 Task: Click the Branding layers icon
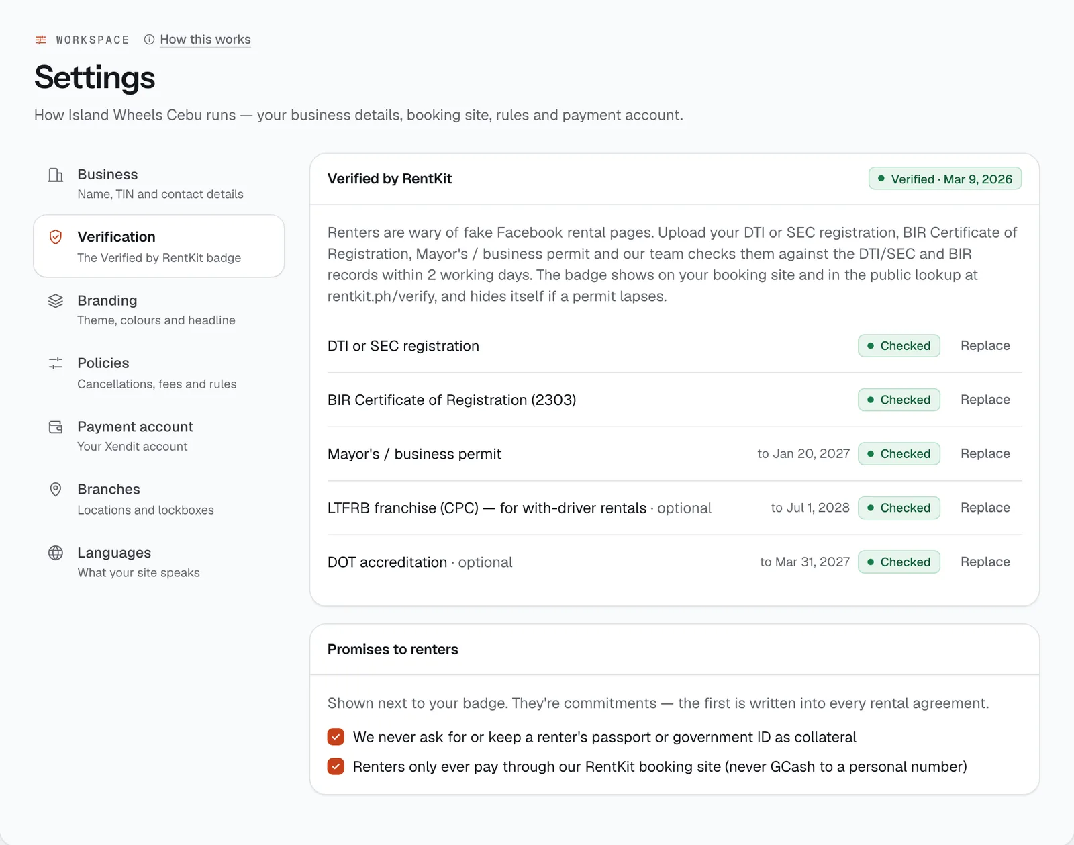tap(56, 300)
